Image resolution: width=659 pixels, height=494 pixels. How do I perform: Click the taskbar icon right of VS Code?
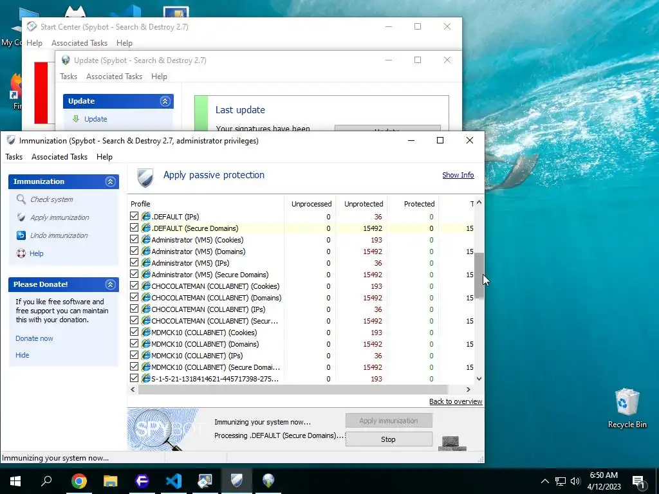coord(205,480)
